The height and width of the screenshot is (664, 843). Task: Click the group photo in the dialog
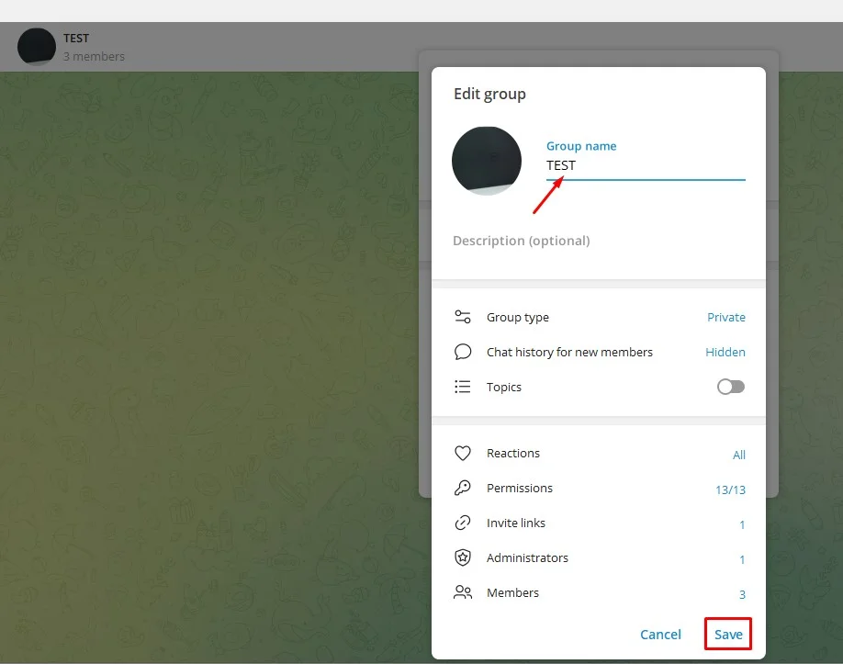tap(487, 161)
